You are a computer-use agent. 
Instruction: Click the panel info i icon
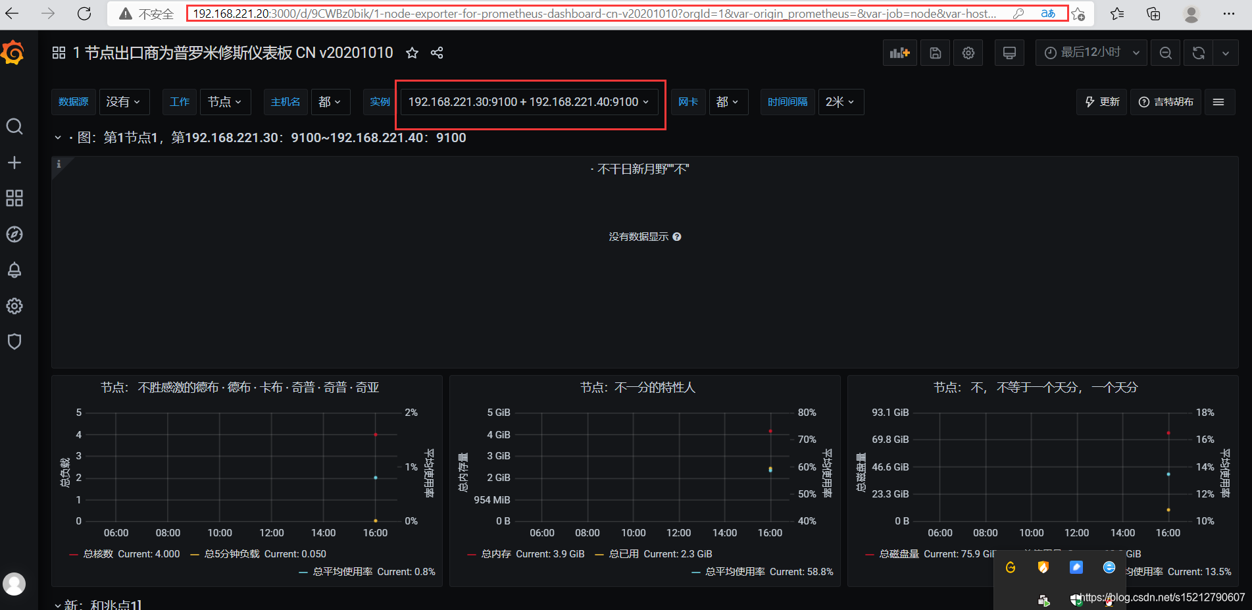point(59,164)
